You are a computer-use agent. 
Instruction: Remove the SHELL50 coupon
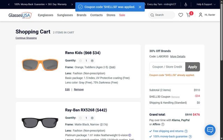pos(175,97)
